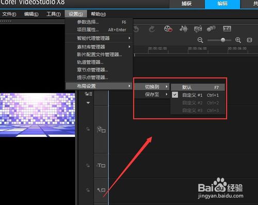Image resolution: width=258 pixels, height=205 pixels.
Task: Switch to the 捕获 tab
Action: (x=187, y=4)
